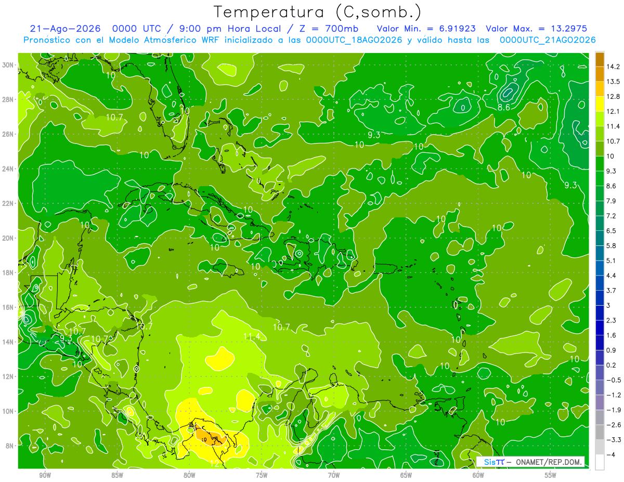The width and height of the screenshot is (624, 482).
Task: Click the "16N" latitude axis label
Action: (8, 307)
